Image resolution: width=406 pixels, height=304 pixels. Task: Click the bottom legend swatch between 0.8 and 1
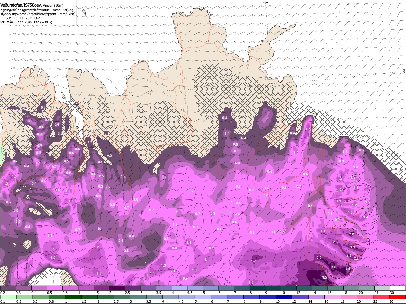57,297
